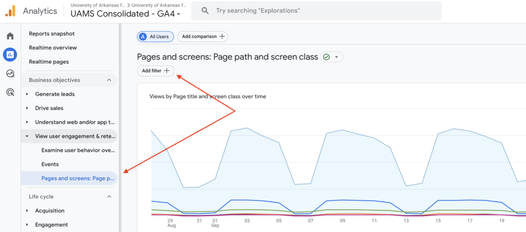Collapse the Business objectives section
This screenshot has height=232, width=526.
[x=109, y=80]
